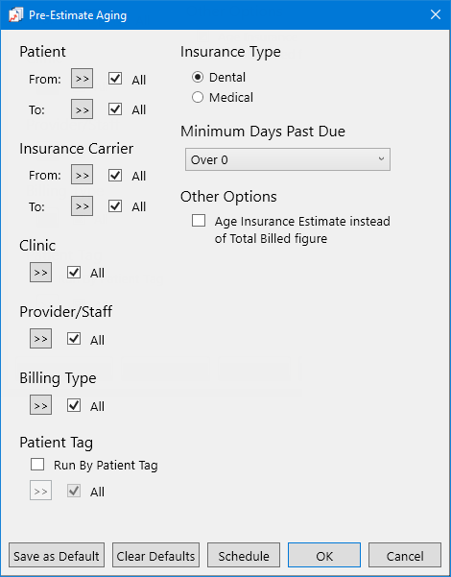The image size is (451, 577).
Task: Open Clinic selection arrows button
Action: click(x=40, y=273)
